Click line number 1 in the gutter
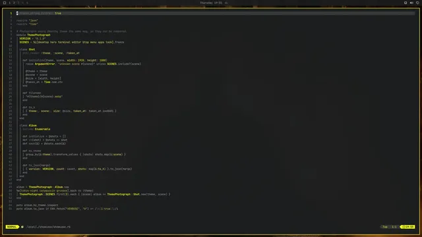Image resolution: width=422 pixels, height=237 pixels. (11, 13)
